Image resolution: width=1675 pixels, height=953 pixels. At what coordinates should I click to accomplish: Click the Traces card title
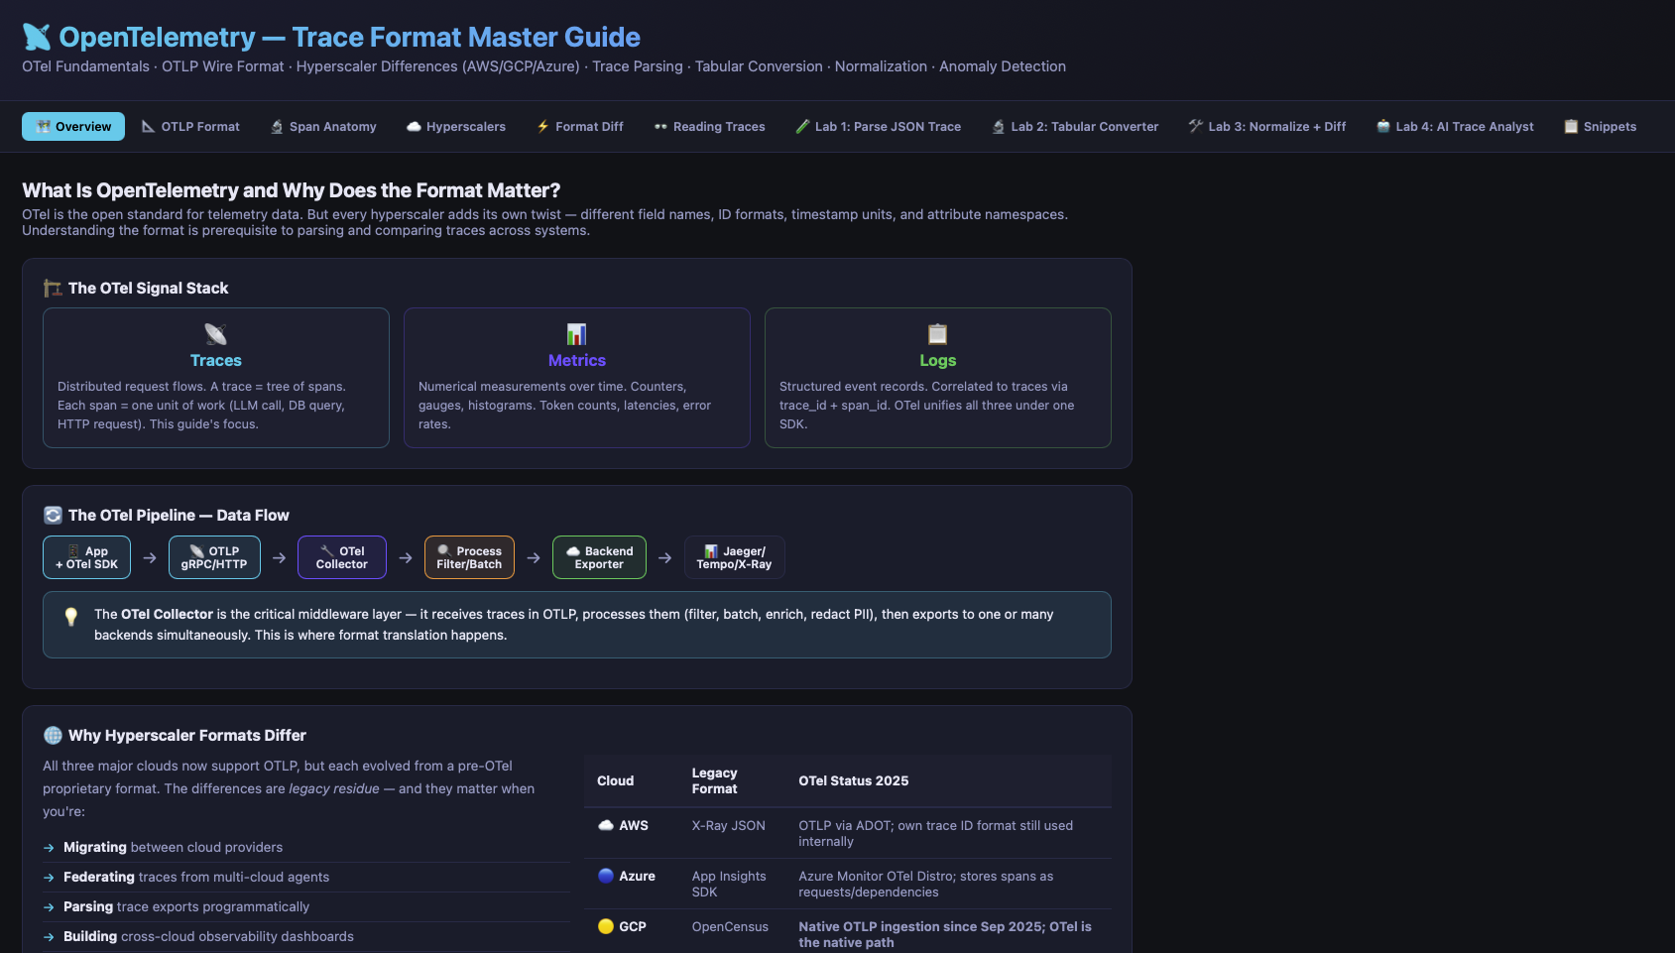click(x=216, y=361)
